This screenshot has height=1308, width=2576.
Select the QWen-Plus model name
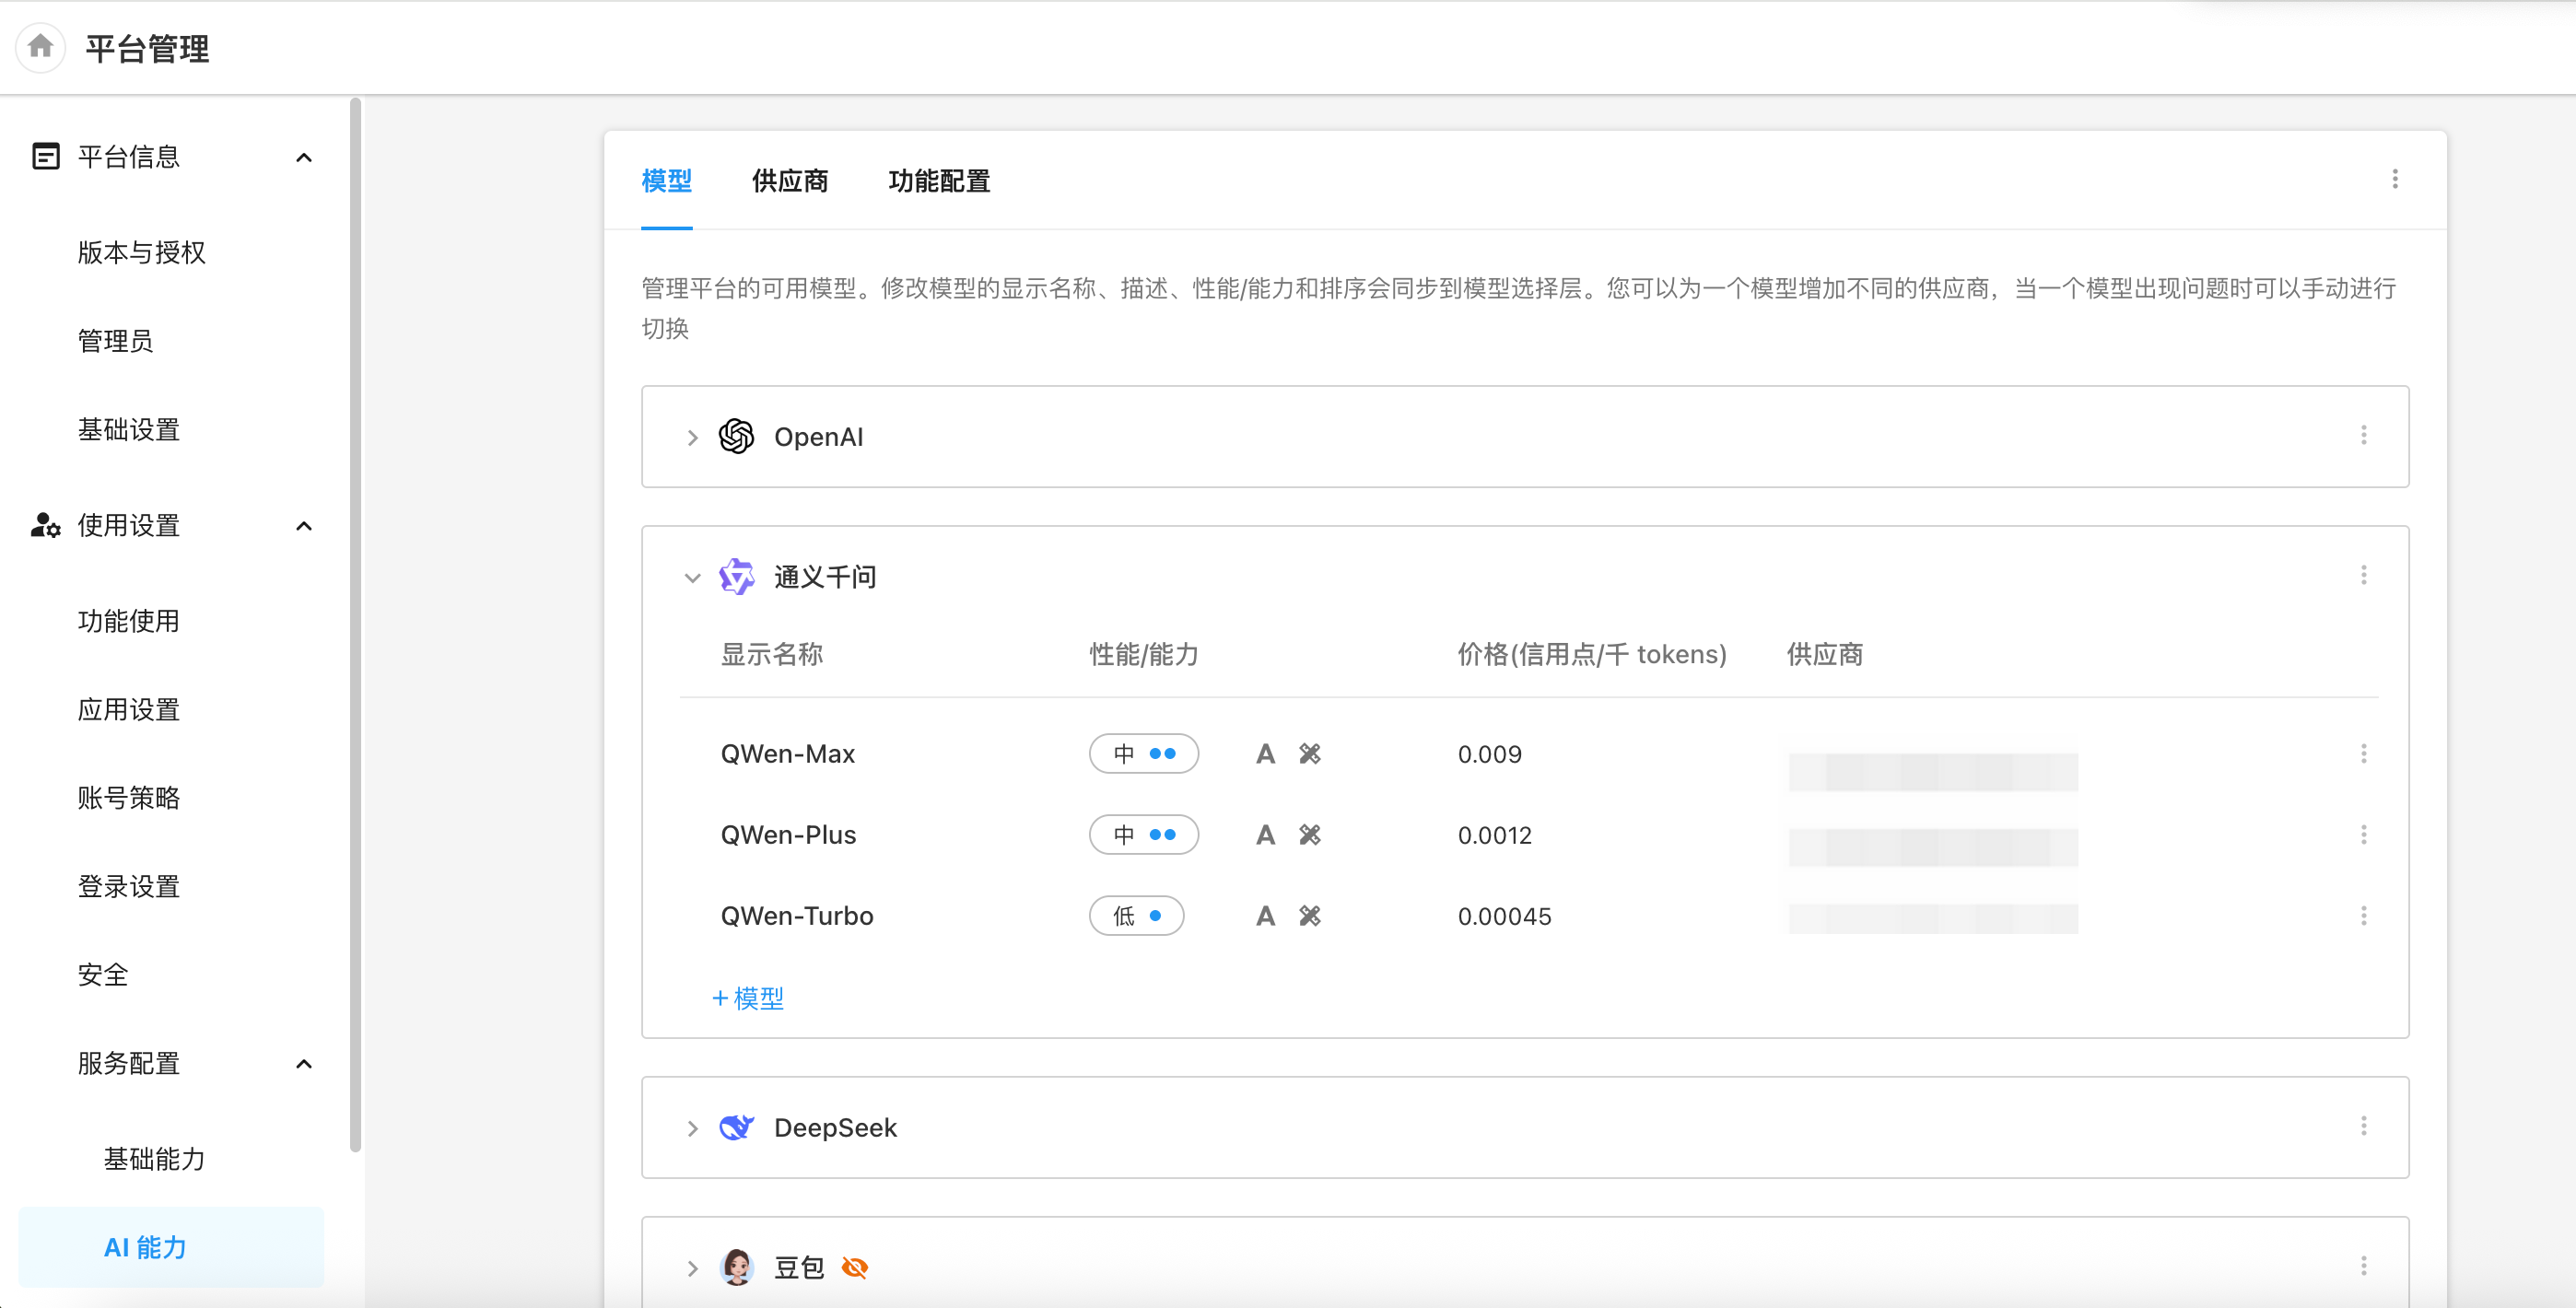(x=788, y=835)
